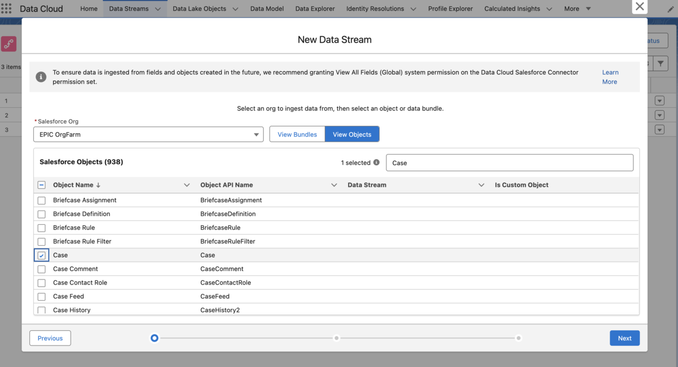Image resolution: width=678 pixels, height=367 pixels.
Task: Follow the Learn More link
Action: pyautogui.click(x=610, y=77)
